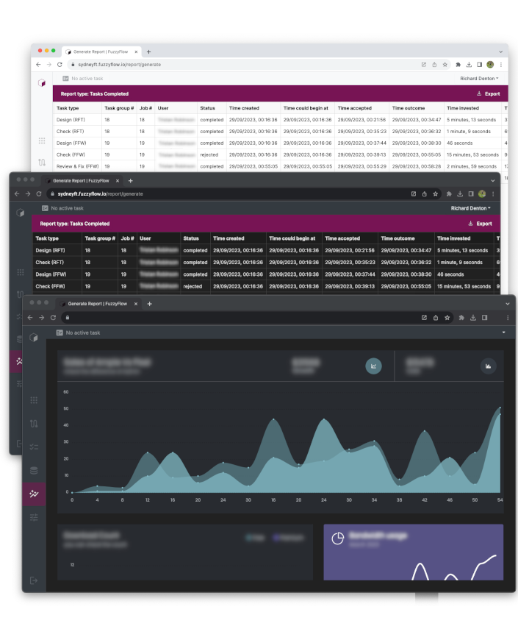This screenshot has height=640, width=518.
Task: Click the address bar in dark report window
Action: [220, 193]
